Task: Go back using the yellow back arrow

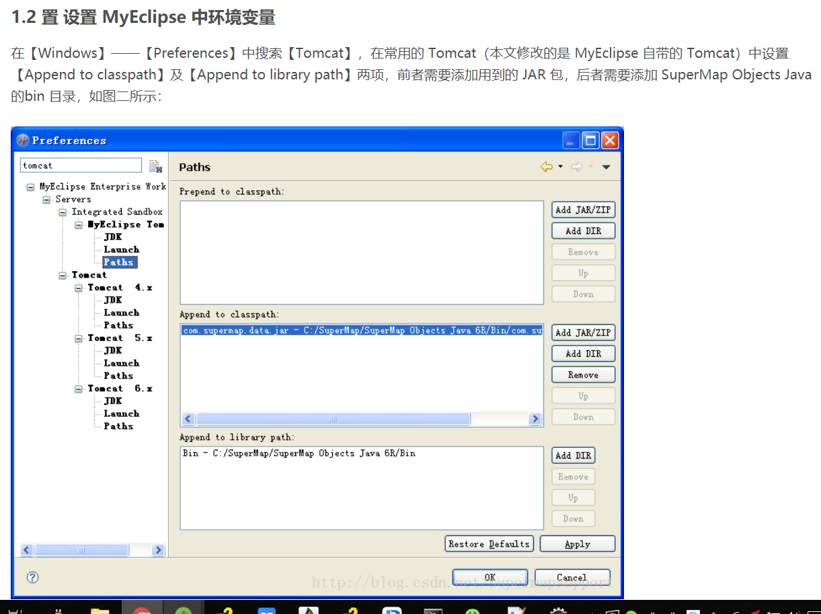Action: pyautogui.click(x=547, y=167)
